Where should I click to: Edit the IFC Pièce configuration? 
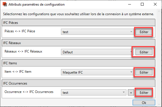144,32
